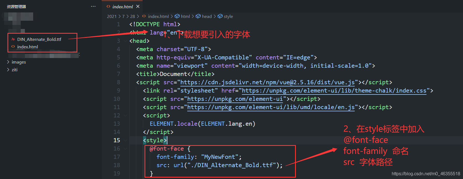The height and width of the screenshot is (179, 463).
Task: Collapse the @font-face block at line 16
Action: pos(125,149)
